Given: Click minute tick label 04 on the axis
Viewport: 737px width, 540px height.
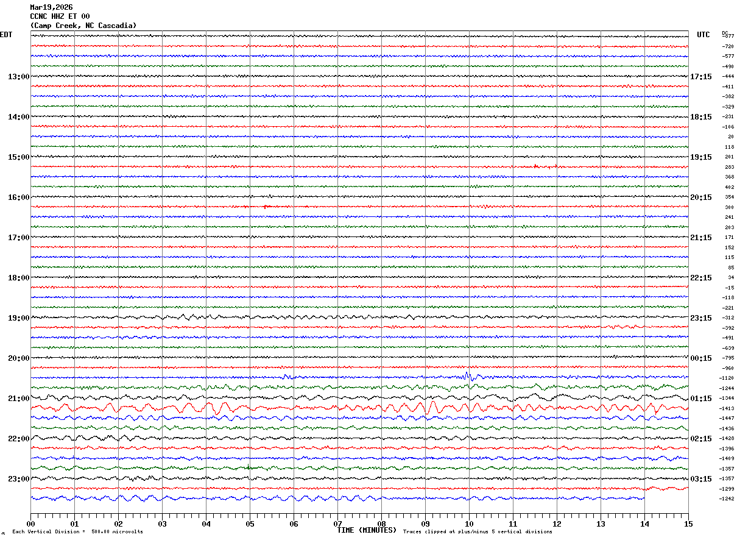Looking at the screenshot, I should click(x=206, y=524).
